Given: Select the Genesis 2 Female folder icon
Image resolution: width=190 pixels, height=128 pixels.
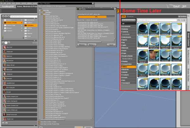Looking at the screenshot, I should coord(5,23).
